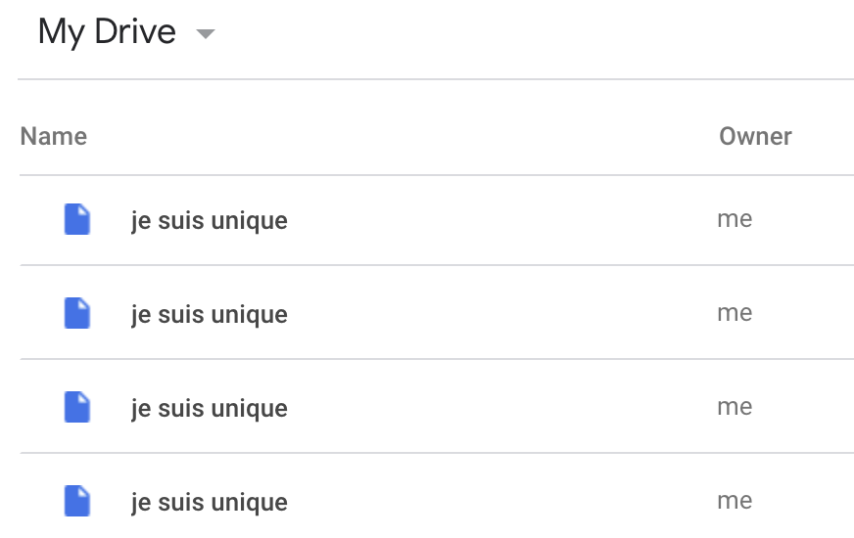854x538 pixels.
Task: Click the bottom file's blue document icon
Action: coord(77,501)
